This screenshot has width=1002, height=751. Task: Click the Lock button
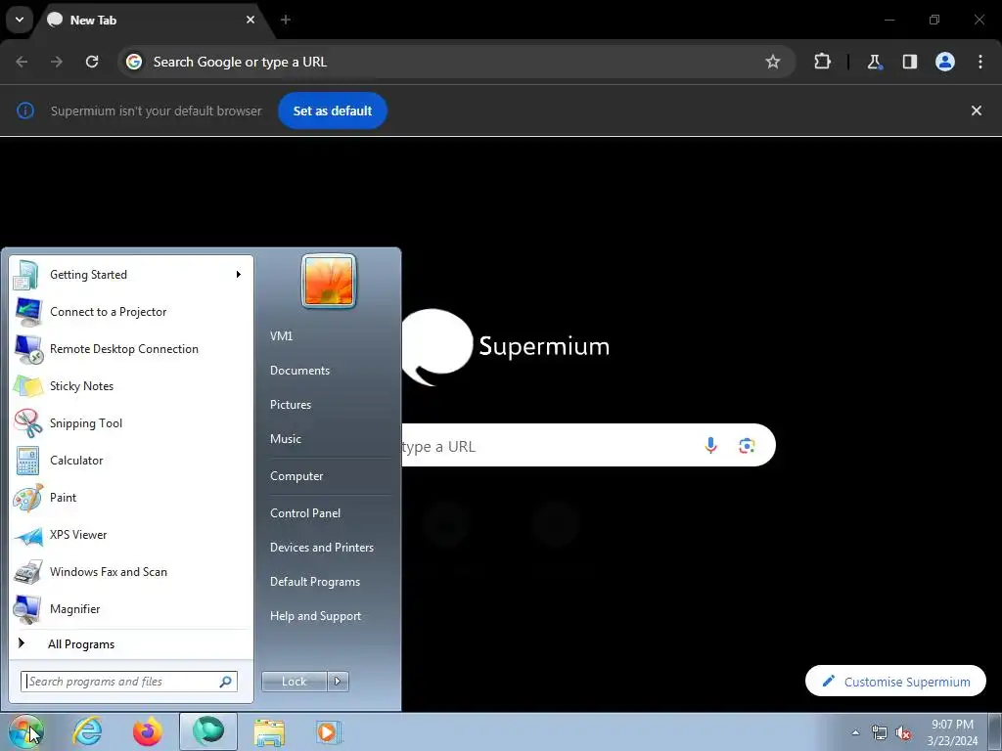click(295, 682)
